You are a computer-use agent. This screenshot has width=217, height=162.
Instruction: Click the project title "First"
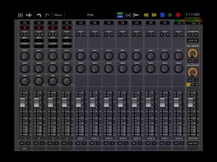coord(90,15)
